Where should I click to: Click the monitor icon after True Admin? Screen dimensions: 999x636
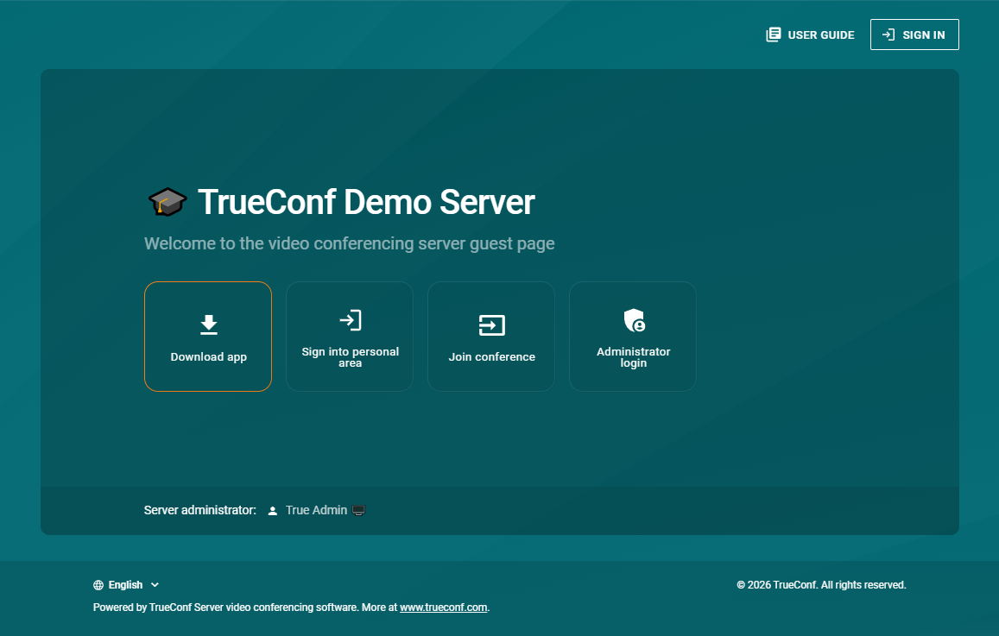pos(359,511)
